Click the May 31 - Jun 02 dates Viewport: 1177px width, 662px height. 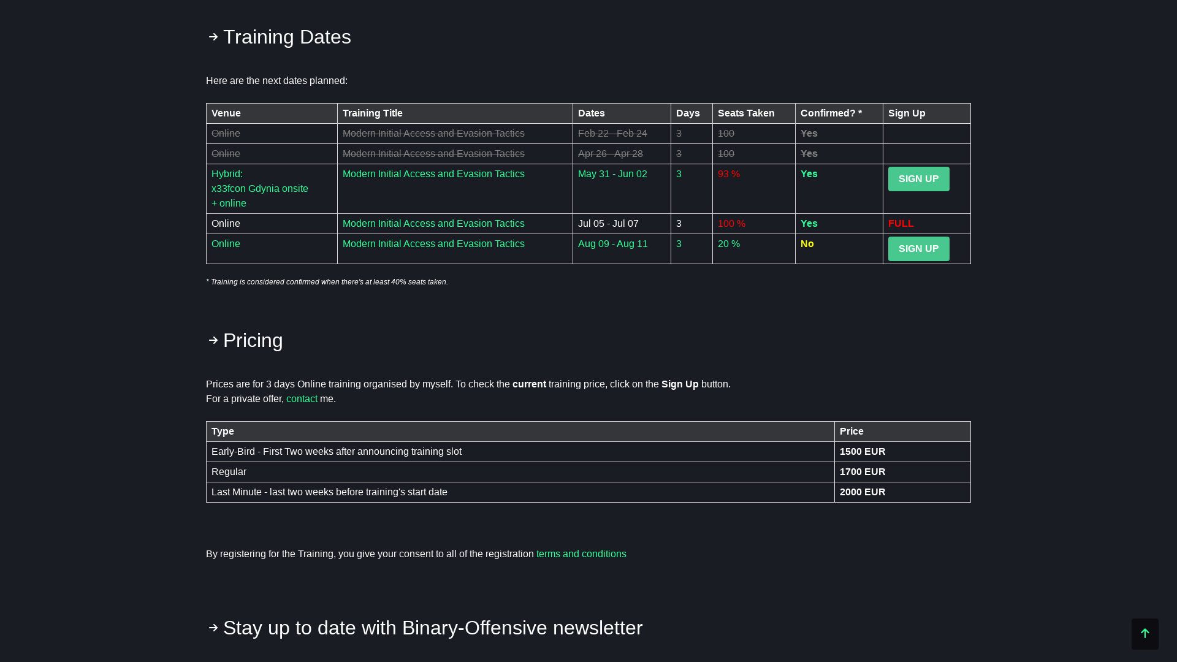click(x=612, y=173)
